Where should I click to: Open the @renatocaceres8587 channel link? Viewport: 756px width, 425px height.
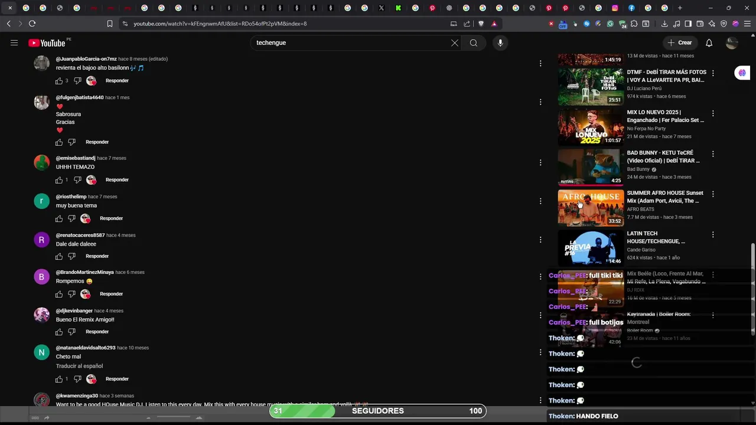pos(80,235)
